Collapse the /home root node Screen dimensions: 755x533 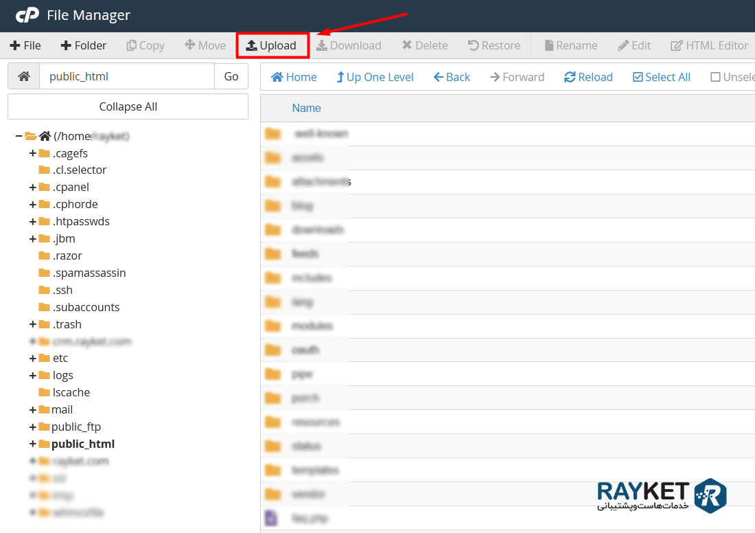(x=18, y=135)
